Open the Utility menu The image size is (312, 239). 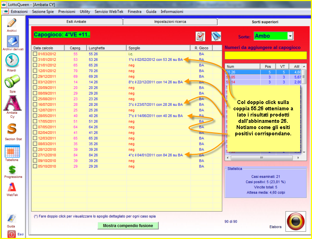(x=85, y=11)
